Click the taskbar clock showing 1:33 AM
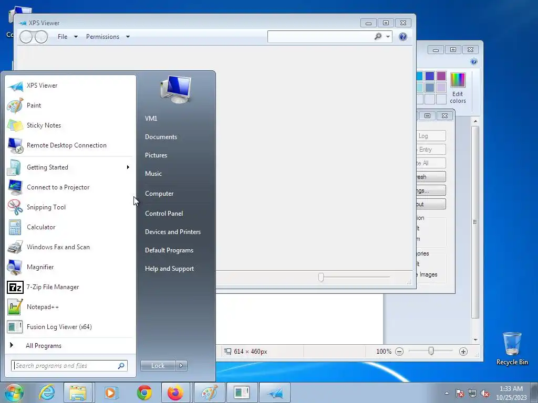538x403 pixels. [x=511, y=393]
